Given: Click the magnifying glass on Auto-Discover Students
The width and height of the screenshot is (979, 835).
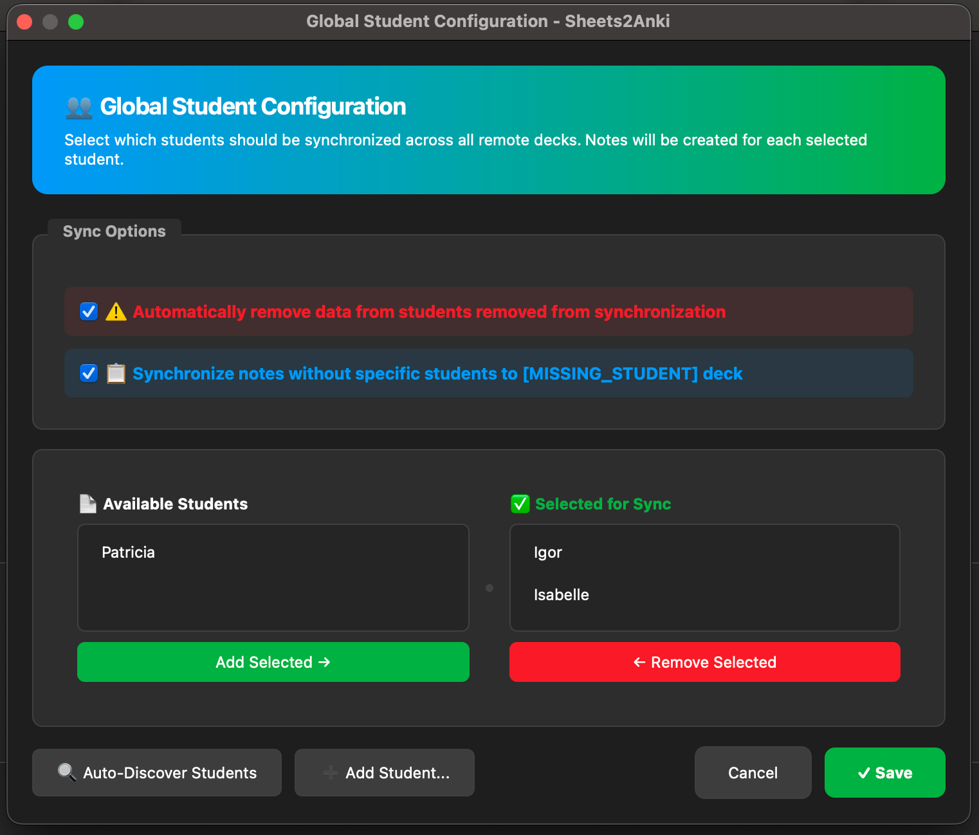Looking at the screenshot, I should 67,772.
